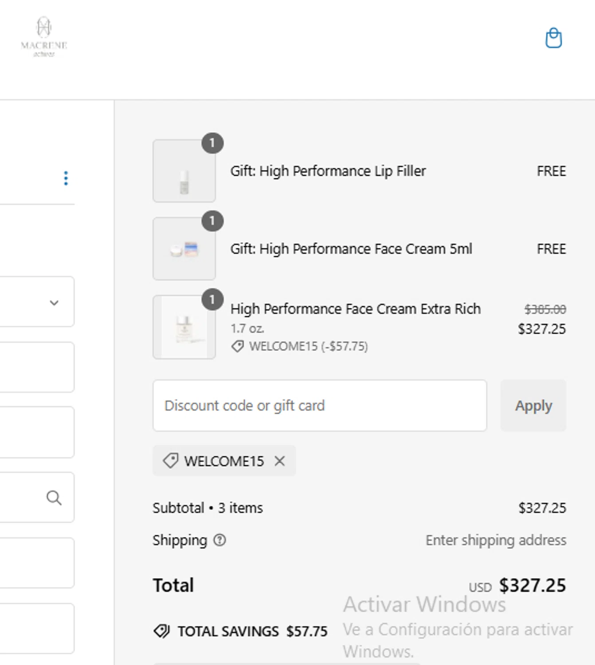Image resolution: width=595 pixels, height=665 pixels.
Task: Click the USD $327.25 total amount
Action: pyautogui.click(x=517, y=585)
